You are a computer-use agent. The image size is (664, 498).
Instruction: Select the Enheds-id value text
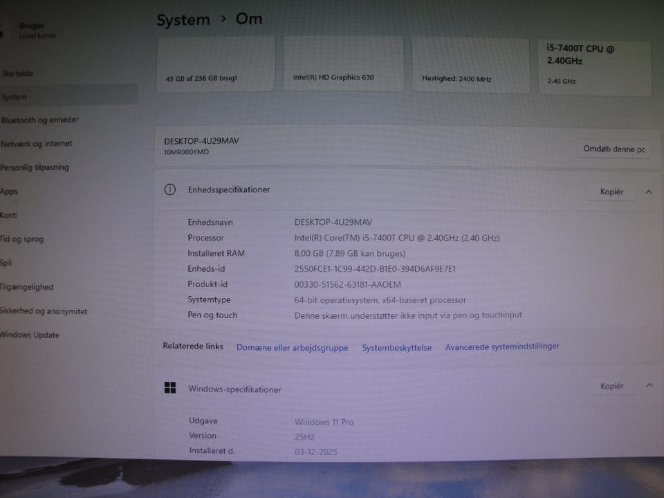point(375,269)
